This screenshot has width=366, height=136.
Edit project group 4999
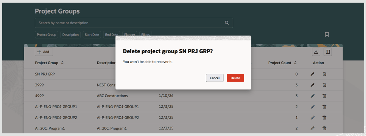[313, 96]
